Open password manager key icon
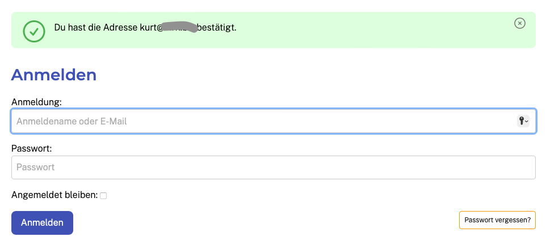The image size is (546, 241). [521, 120]
